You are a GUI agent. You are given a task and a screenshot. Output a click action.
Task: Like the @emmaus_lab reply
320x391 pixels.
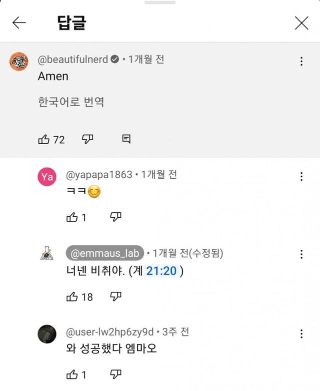tap(72, 297)
